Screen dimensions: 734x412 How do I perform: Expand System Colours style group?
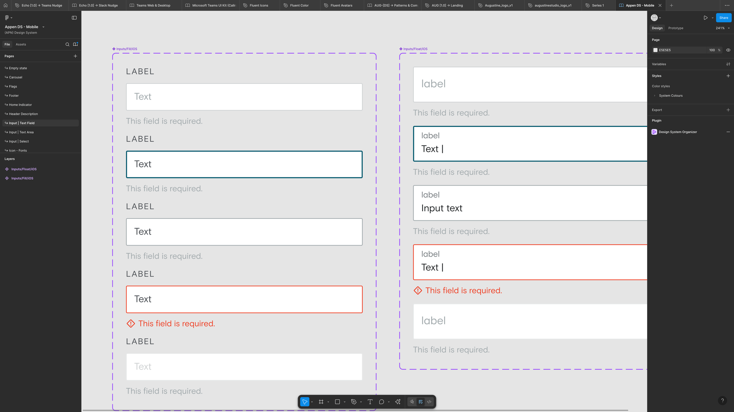654,96
